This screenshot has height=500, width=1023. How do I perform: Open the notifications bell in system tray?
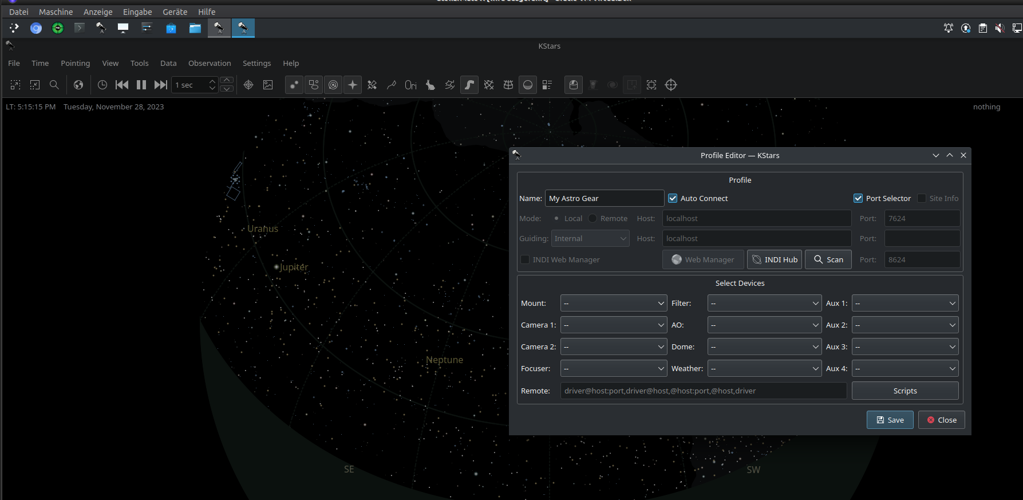pos(949,28)
